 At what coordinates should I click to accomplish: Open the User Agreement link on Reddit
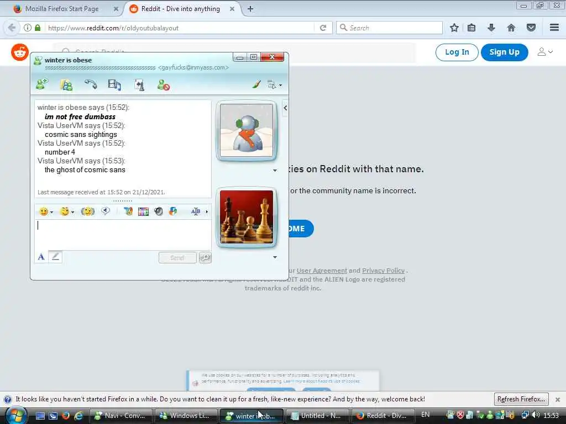322,271
